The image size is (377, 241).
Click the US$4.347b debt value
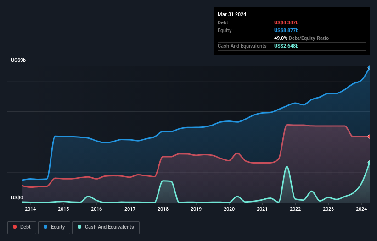tap(286, 22)
